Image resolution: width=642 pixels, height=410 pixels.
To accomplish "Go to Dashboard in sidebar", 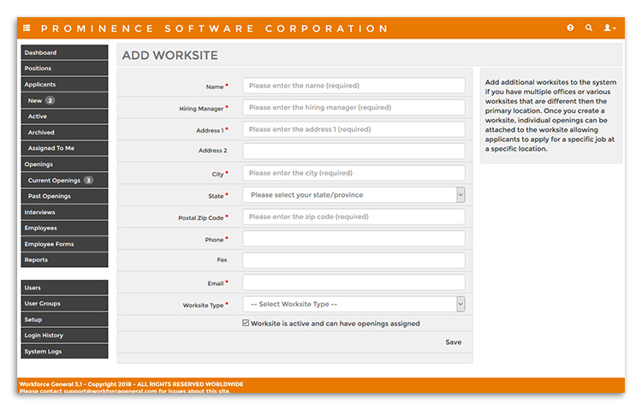I will [65, 52].
